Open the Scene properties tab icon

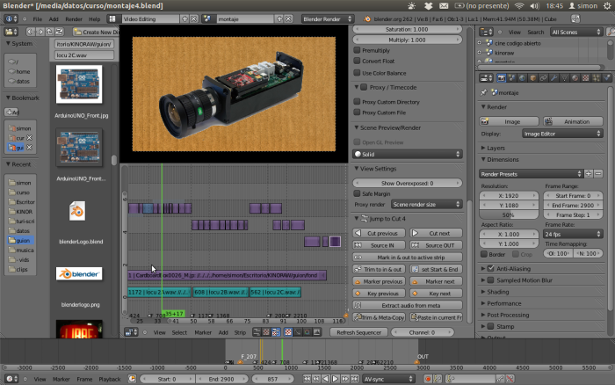(x=512, y=78)
